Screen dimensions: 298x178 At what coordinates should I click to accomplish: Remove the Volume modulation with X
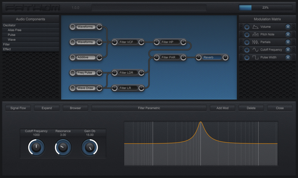click(x=288, y=27)
